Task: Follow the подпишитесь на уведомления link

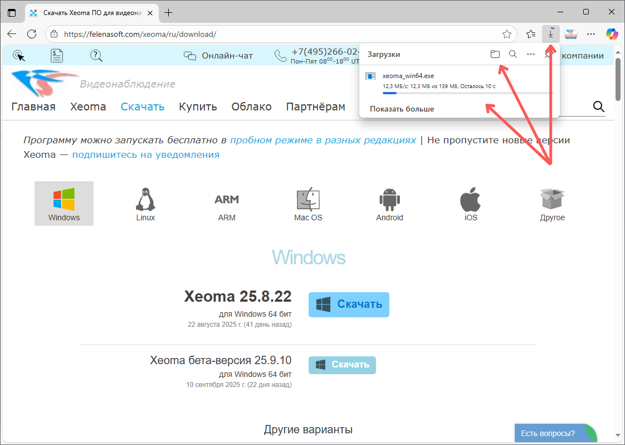Action: click(x=147, y=154)
